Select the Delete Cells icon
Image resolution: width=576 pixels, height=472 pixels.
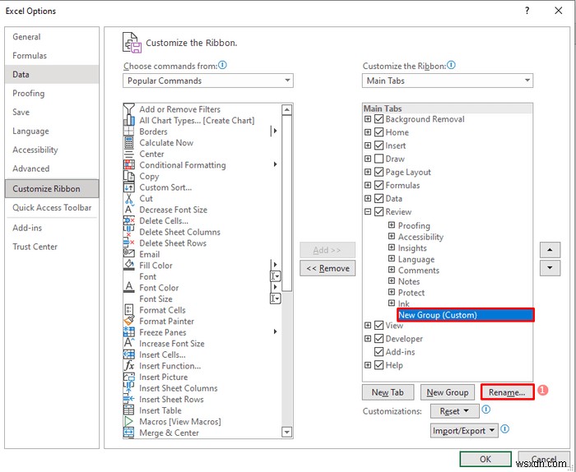pyautogui.click(x=128, y=220)
